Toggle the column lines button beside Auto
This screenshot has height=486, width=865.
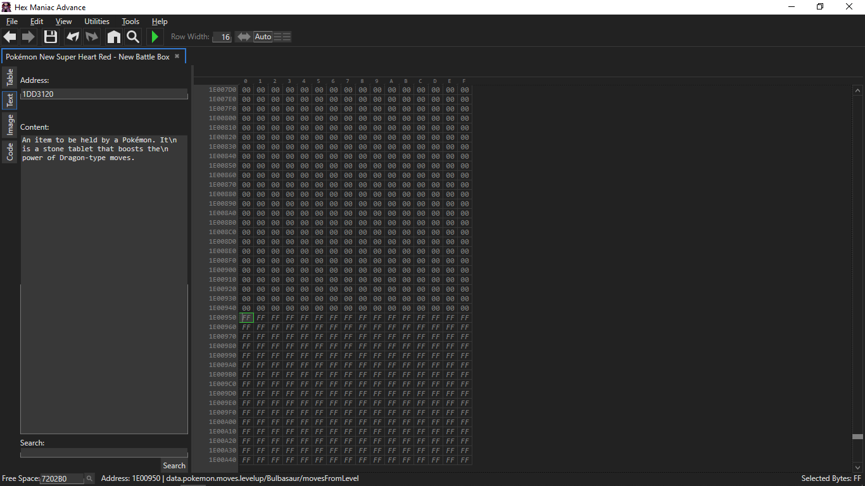282,37
